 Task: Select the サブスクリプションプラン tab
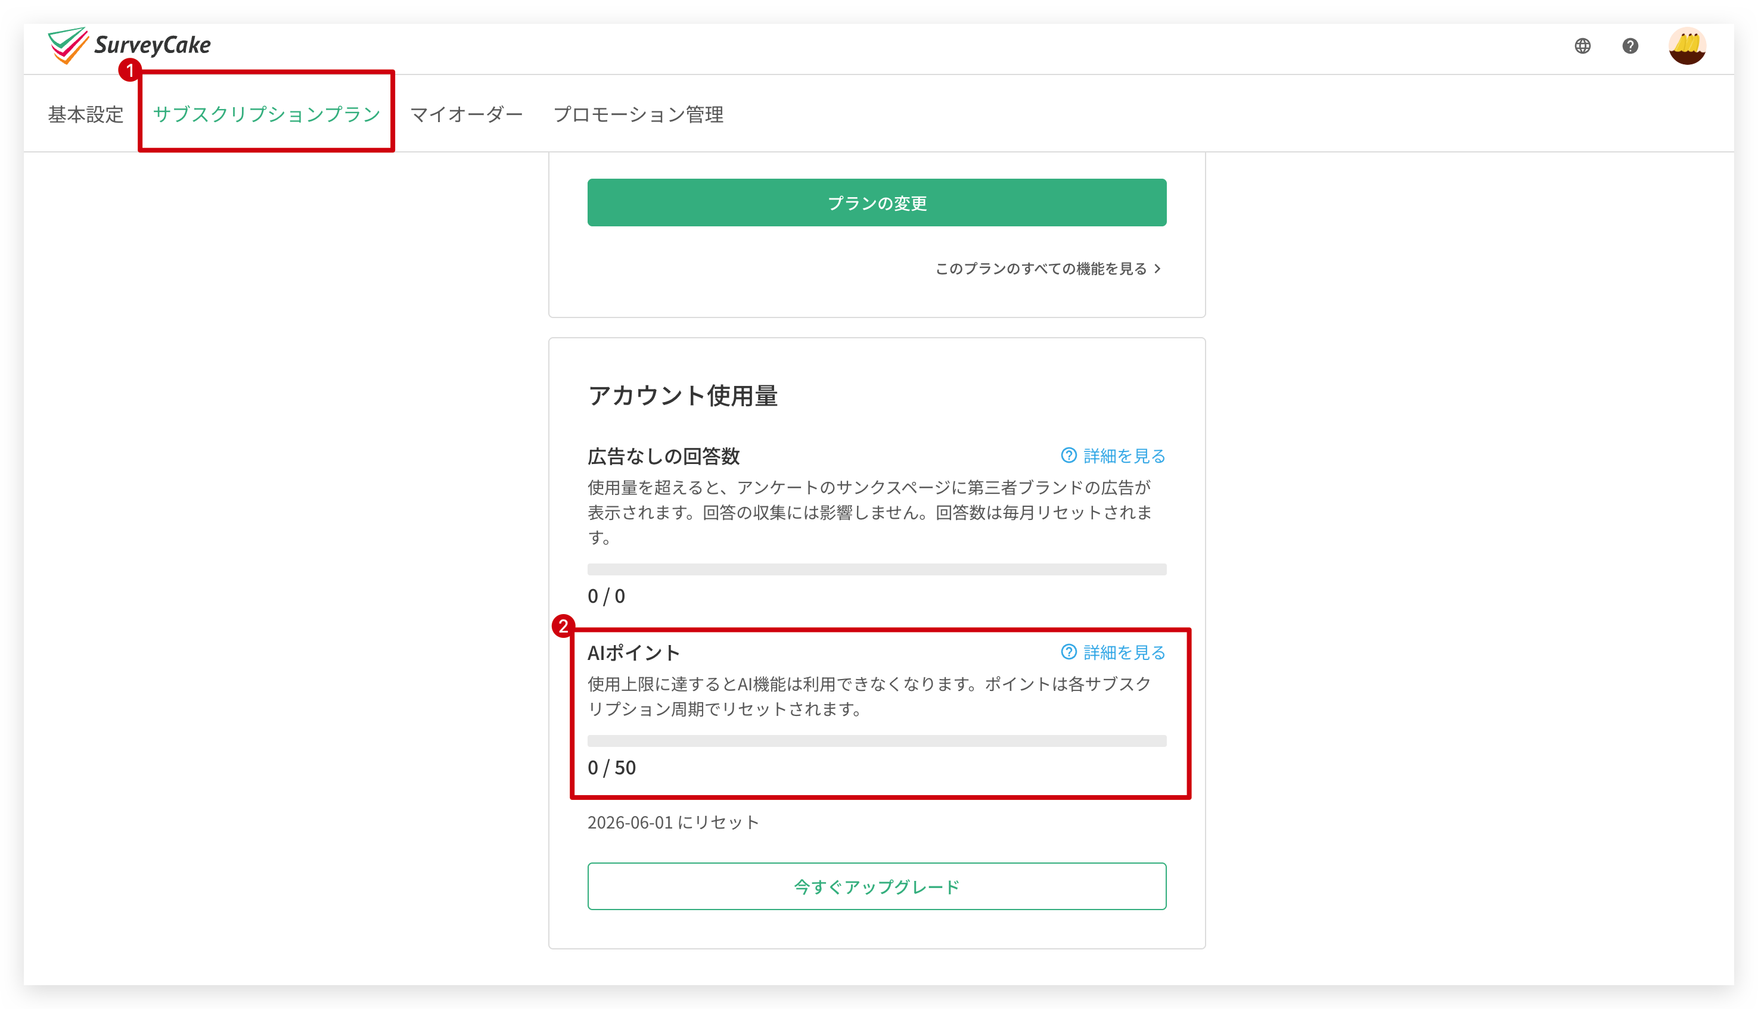pos(267,114)
